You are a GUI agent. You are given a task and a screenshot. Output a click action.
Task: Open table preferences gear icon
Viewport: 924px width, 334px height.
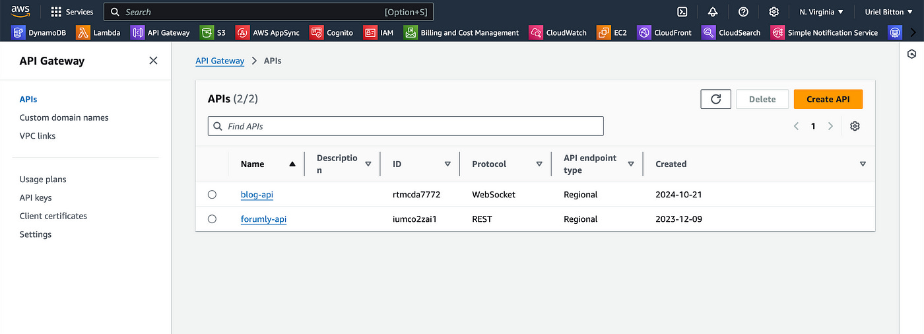click(855, 126)
